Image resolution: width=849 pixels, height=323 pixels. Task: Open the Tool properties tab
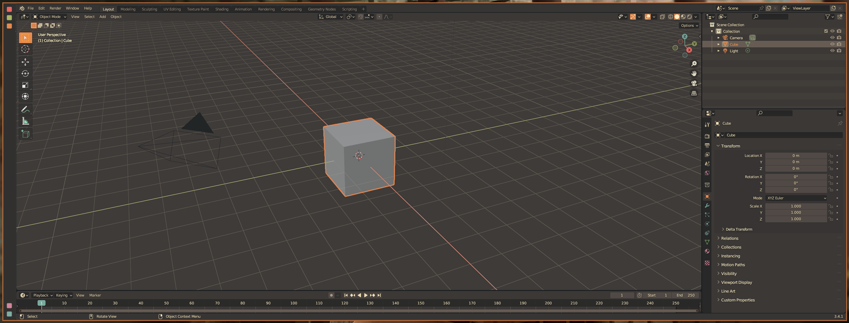(x=707, y=125)
